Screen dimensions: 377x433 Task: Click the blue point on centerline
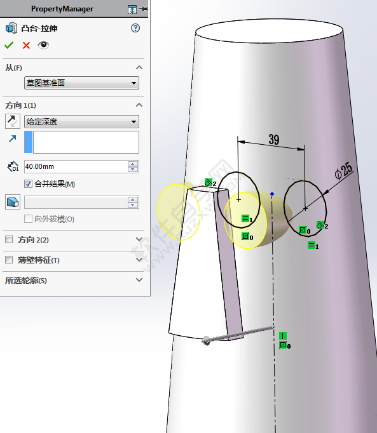tap(272, 194)
